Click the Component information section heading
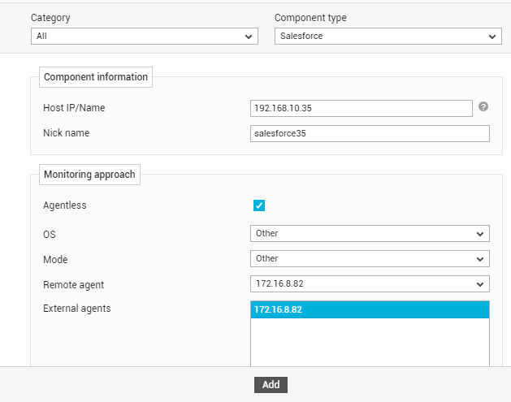This screenshot has width=511, height=402. [x=96, y=77]
